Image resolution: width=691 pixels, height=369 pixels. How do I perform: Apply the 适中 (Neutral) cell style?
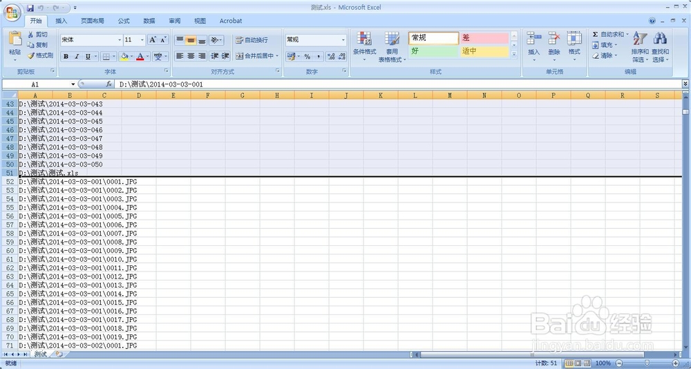[x=484, y=51]
